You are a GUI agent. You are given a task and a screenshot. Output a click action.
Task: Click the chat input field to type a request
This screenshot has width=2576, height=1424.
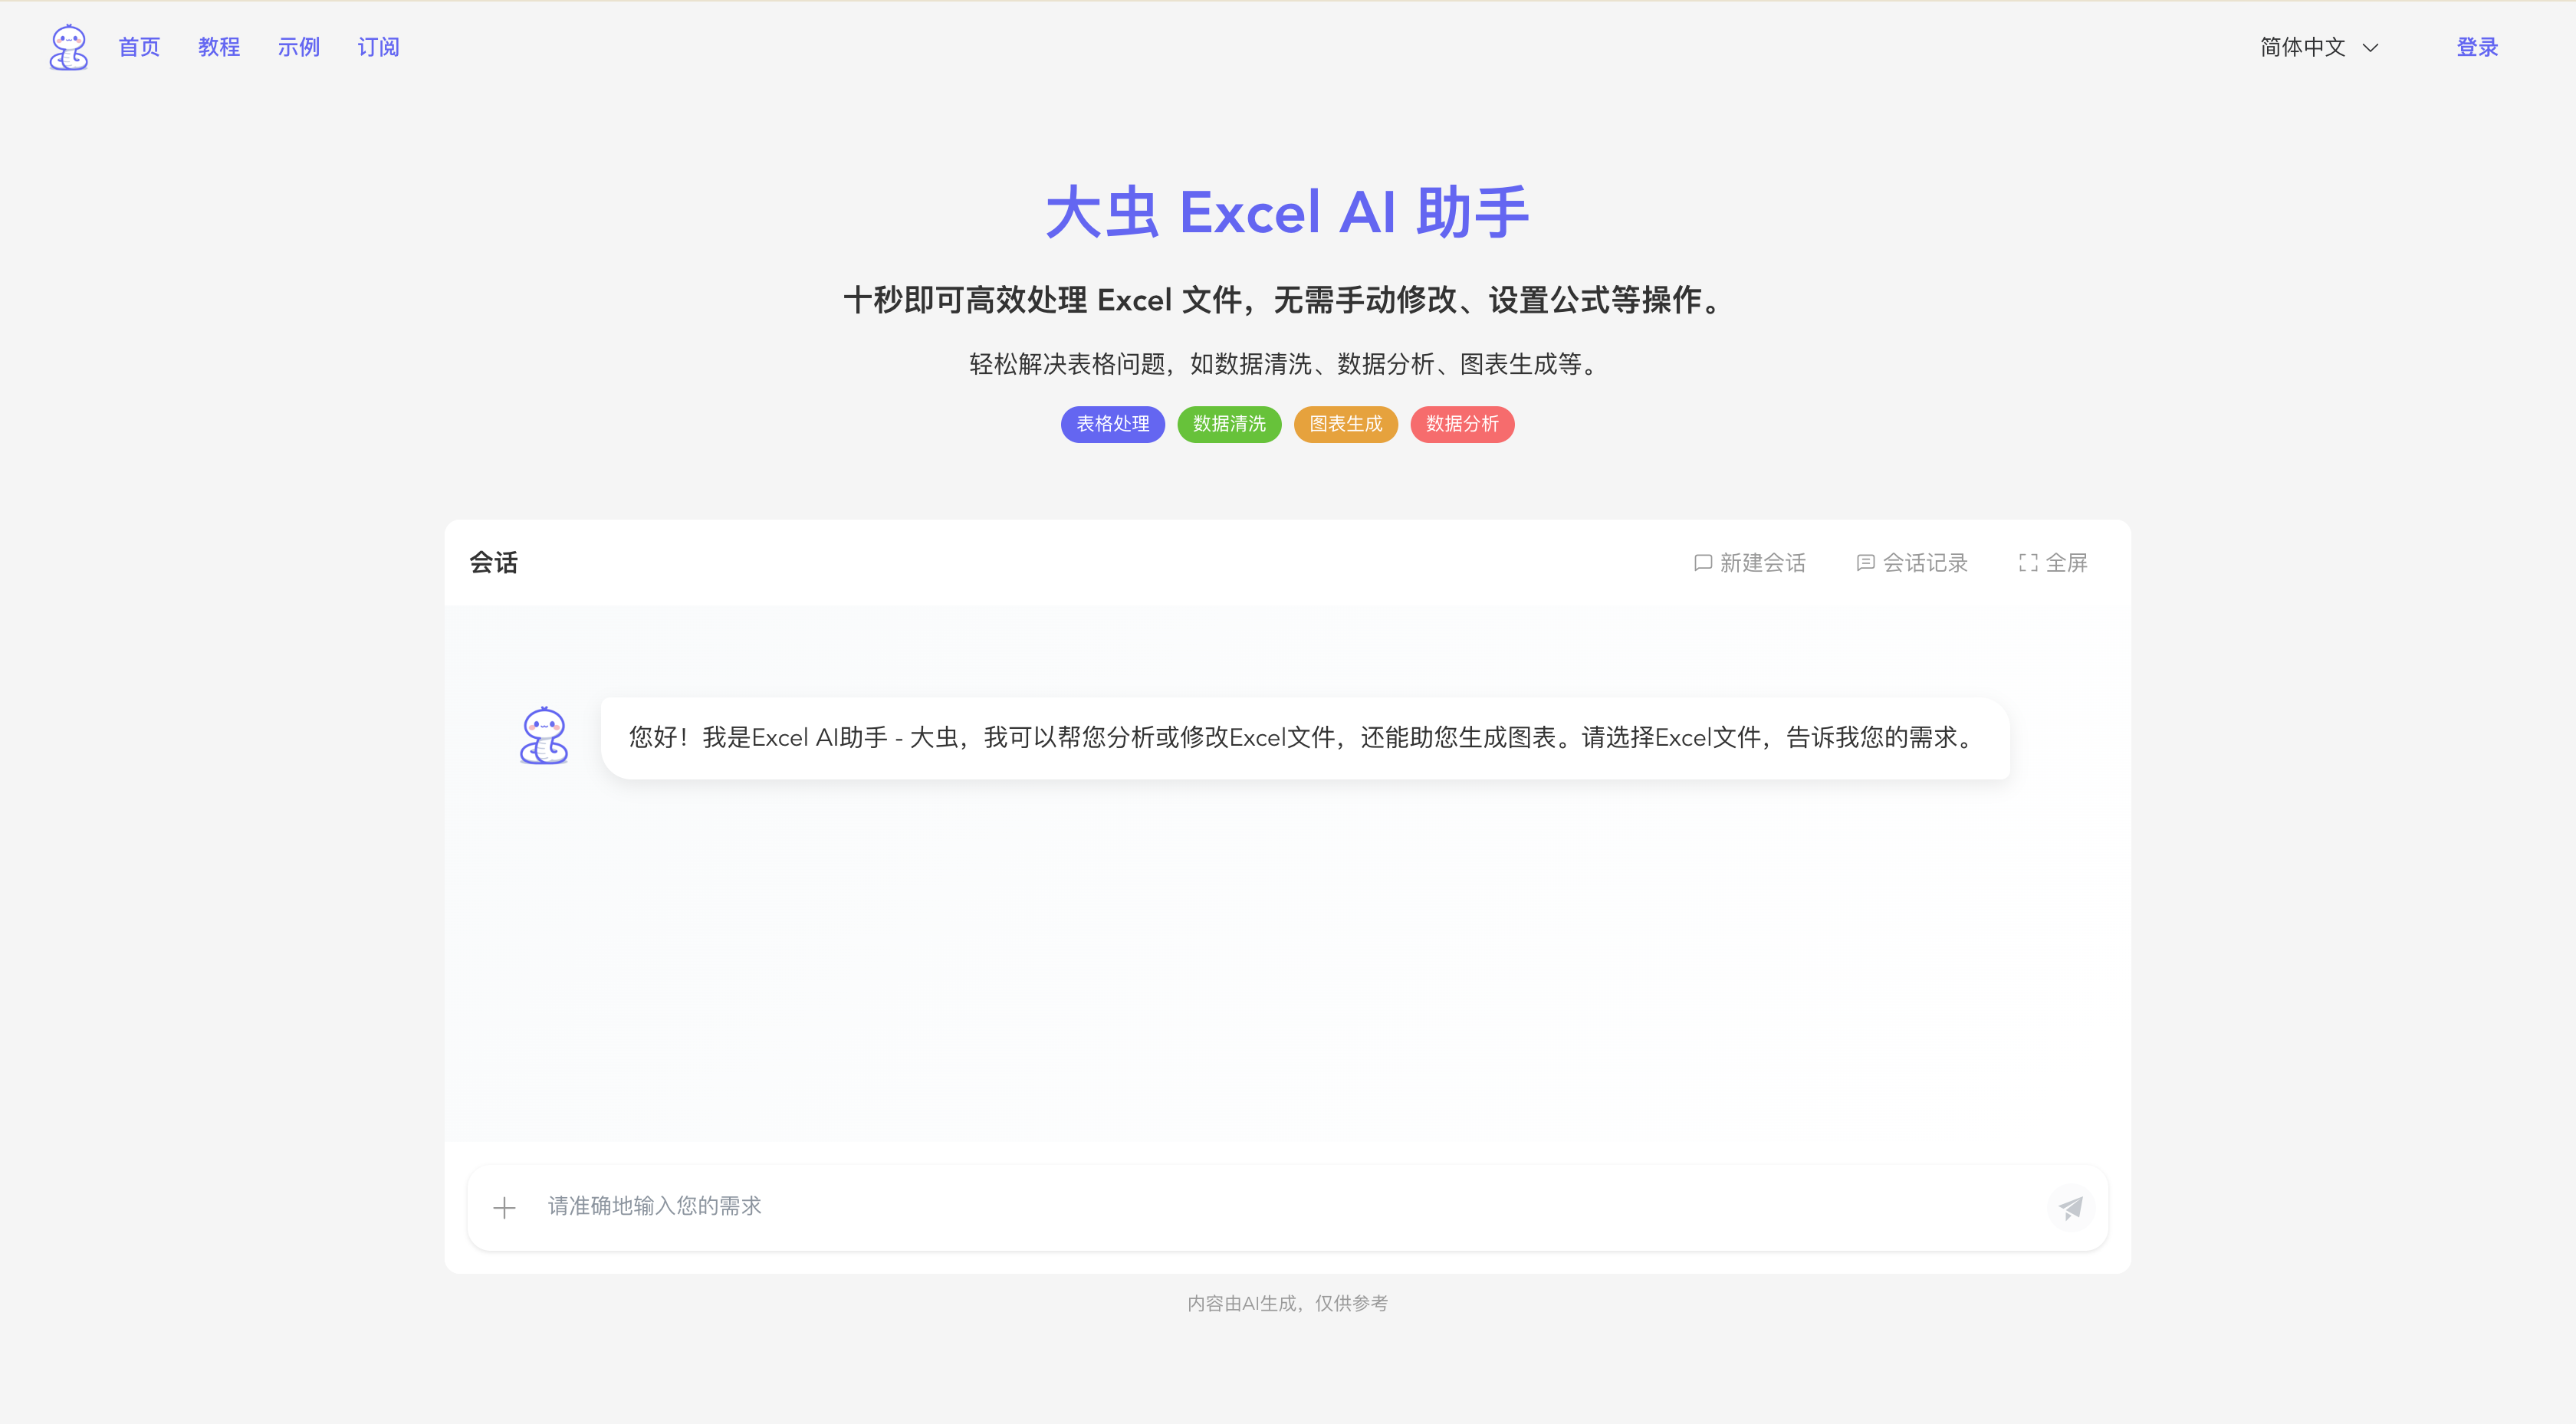pyautogui.click(x=1200, y=1207)
